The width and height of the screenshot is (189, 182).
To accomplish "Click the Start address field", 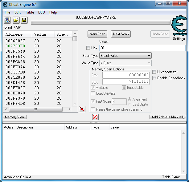I will click(x=126, y=75).
